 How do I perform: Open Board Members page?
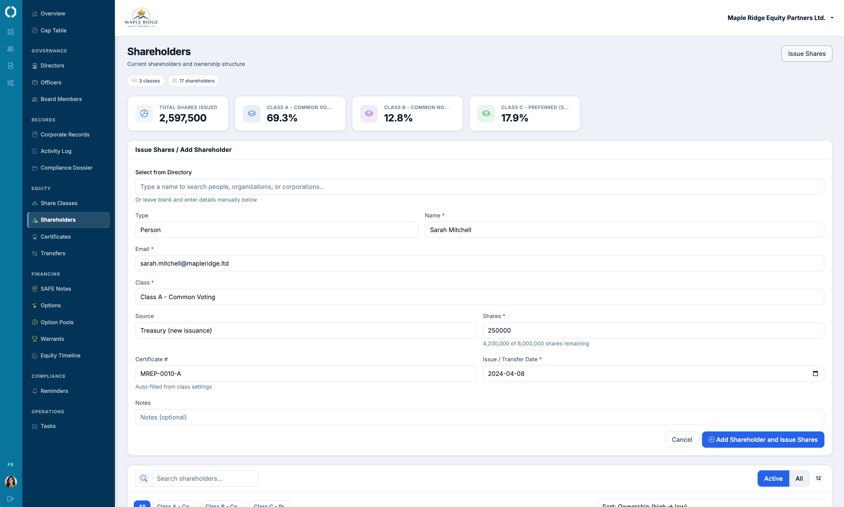coord(69,99)
